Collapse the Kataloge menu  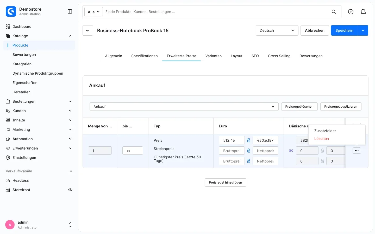tap(70, 36)
